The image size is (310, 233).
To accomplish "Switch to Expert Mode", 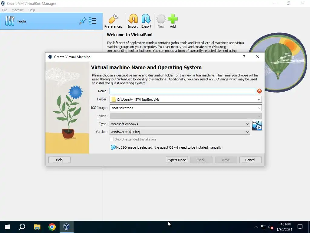I will click(x=177, y=160).
